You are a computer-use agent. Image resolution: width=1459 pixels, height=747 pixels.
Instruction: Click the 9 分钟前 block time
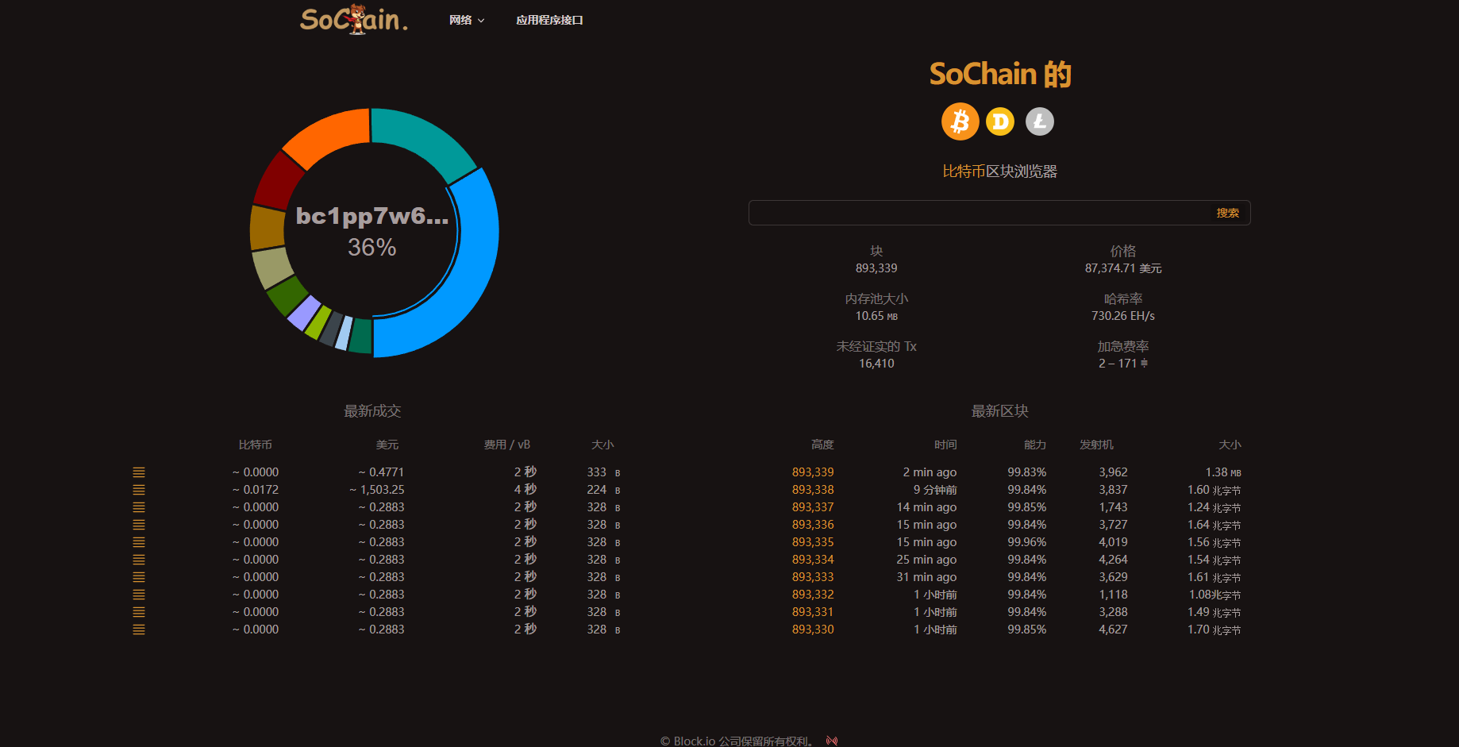point(935,490)
